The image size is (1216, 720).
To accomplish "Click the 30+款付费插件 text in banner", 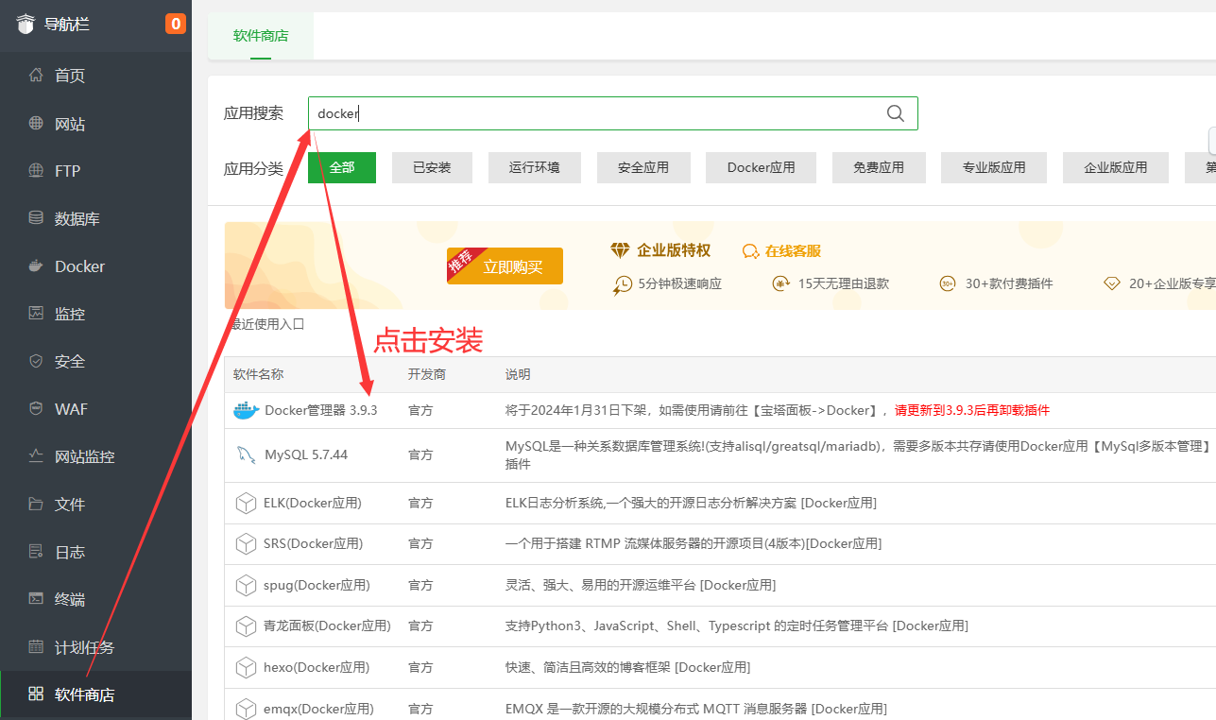I will 1009,283.
